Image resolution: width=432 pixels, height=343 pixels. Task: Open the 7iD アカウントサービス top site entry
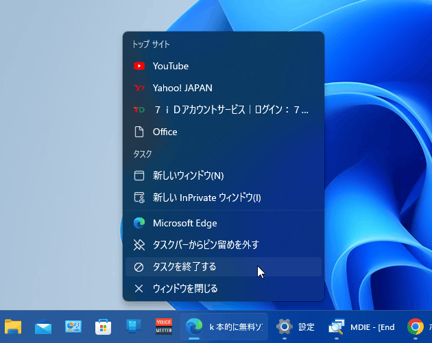click(x=224, y=110)
